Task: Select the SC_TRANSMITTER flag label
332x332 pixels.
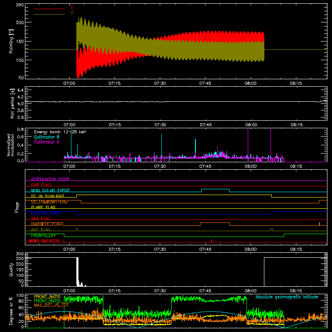Action: (x=49, y=202)
